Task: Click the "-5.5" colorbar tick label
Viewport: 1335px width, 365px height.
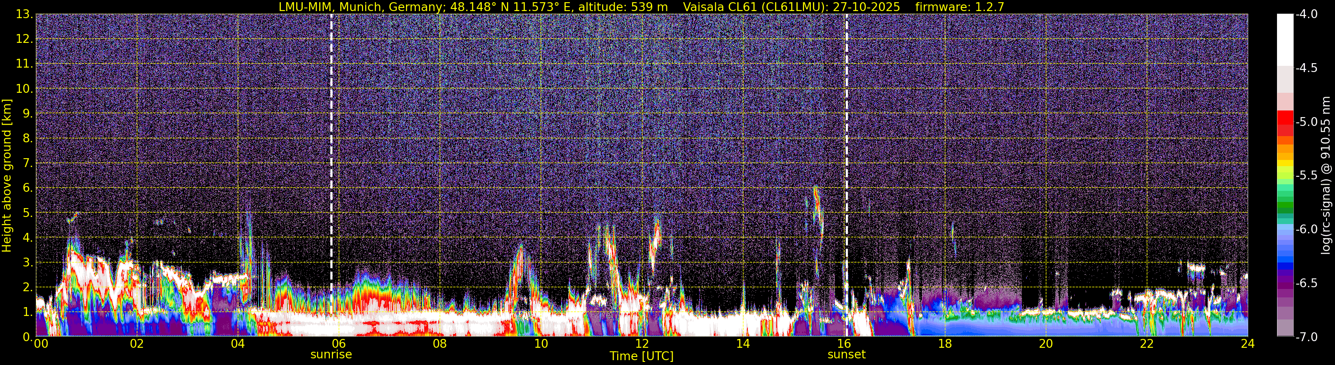Action: coord(1306,175)
